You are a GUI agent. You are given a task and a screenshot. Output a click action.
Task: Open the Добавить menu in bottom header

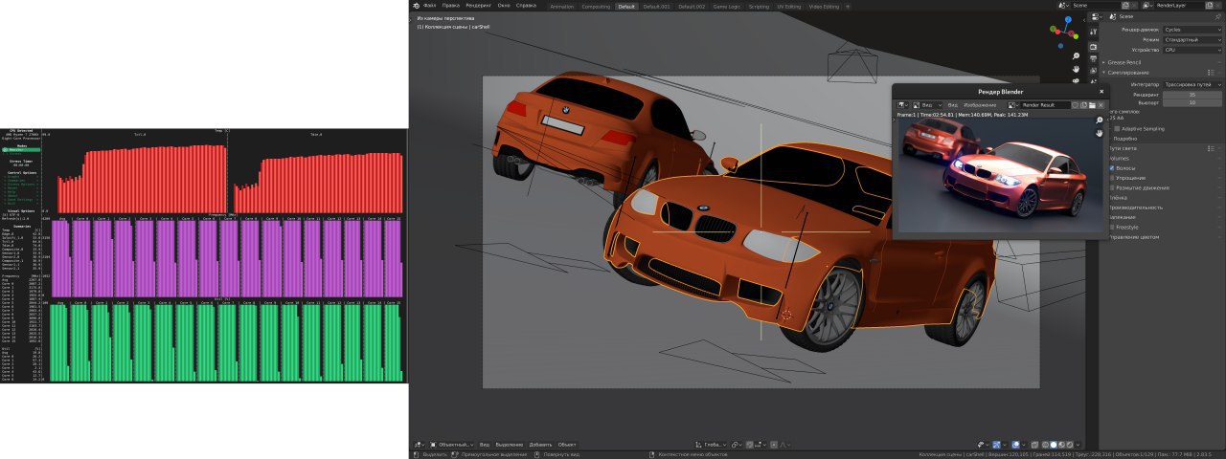(x=540, y=445)
